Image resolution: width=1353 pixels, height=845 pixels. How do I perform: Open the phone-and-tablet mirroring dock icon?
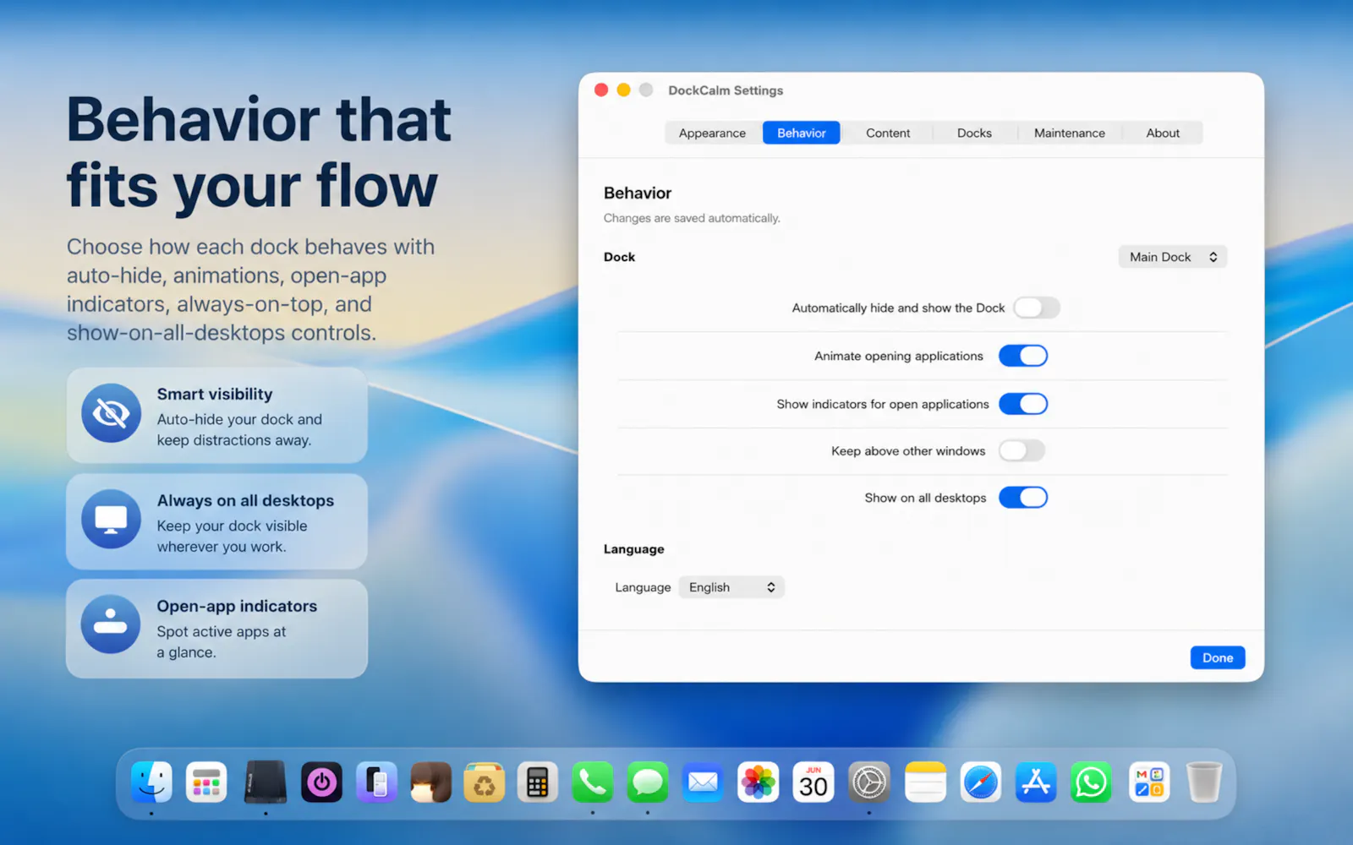point(376,782)
